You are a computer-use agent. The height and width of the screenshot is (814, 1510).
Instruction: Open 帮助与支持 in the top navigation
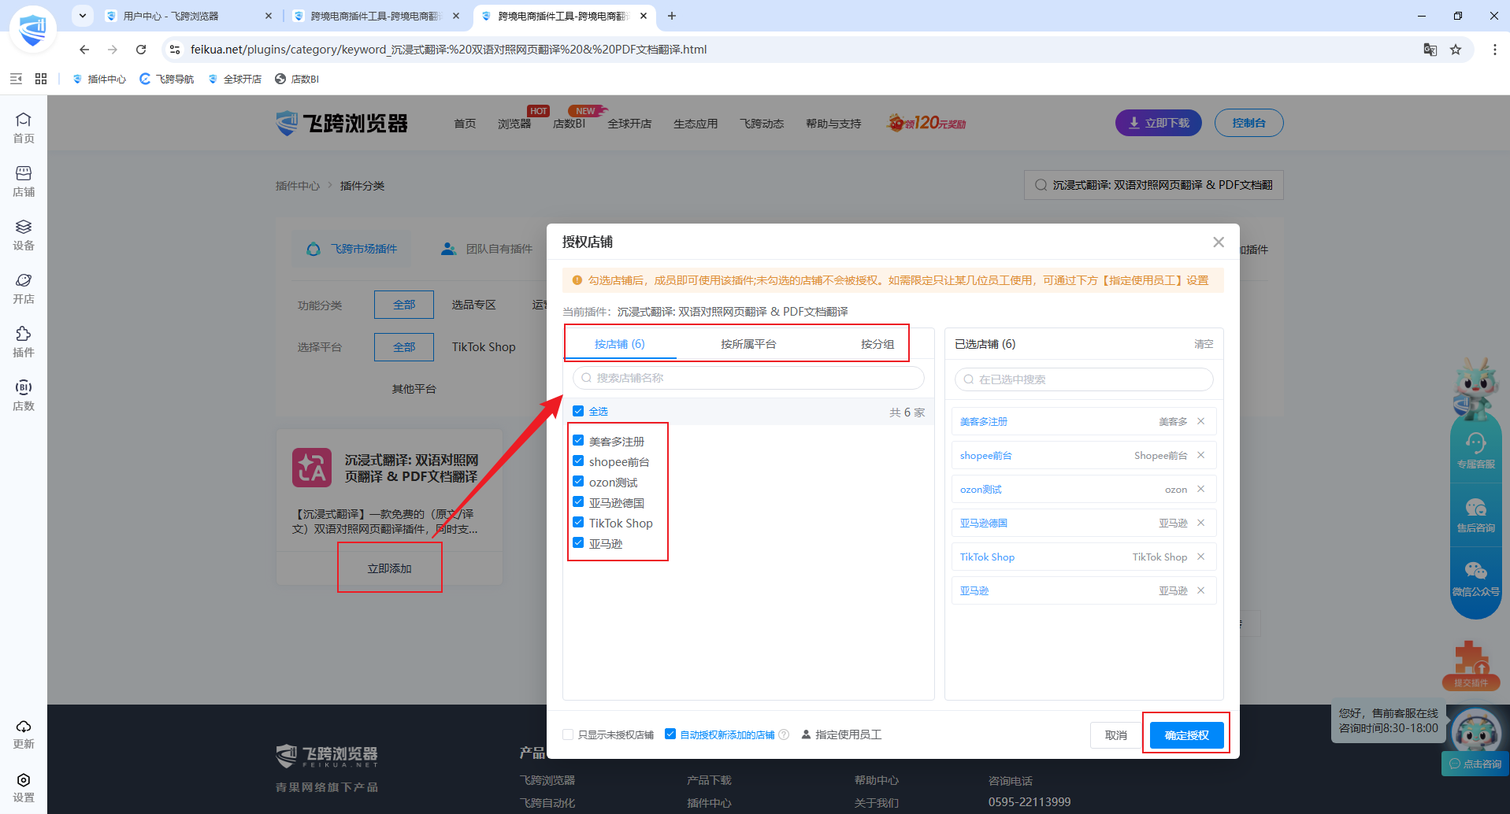(833, 124)
